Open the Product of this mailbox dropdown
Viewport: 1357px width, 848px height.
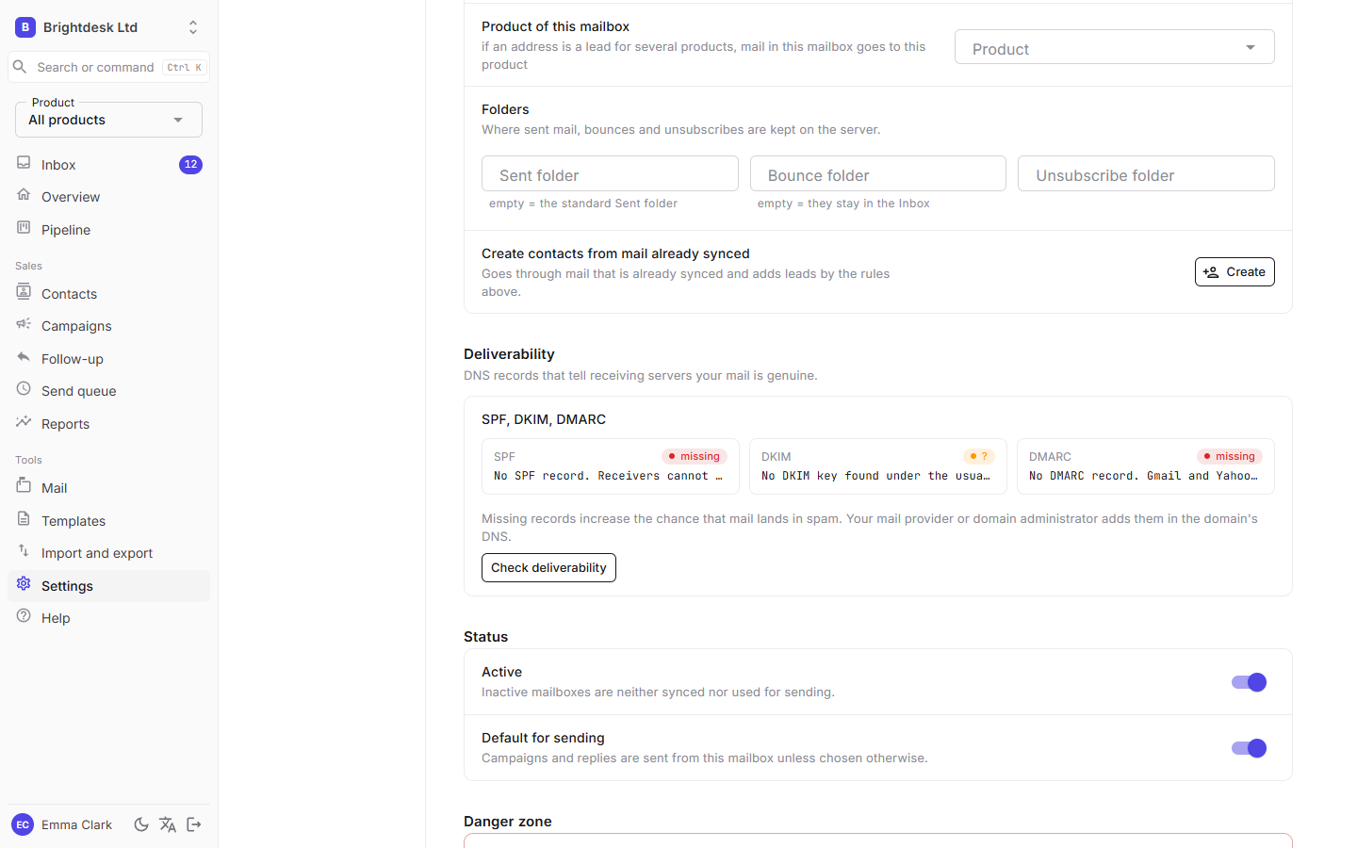pos(1115,47)
